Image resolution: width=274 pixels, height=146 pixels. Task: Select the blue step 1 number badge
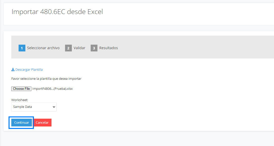(22, 48)
